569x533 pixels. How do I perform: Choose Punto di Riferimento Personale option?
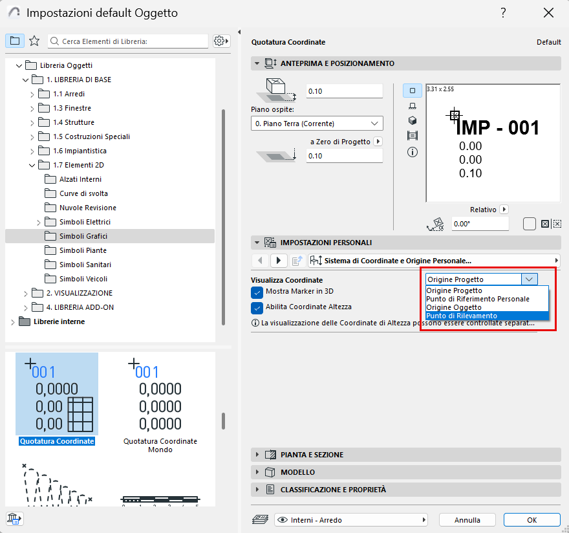(487, 299)
